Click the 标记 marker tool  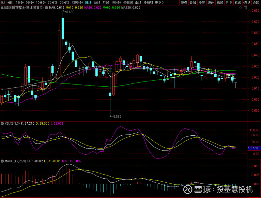point(238,3)
